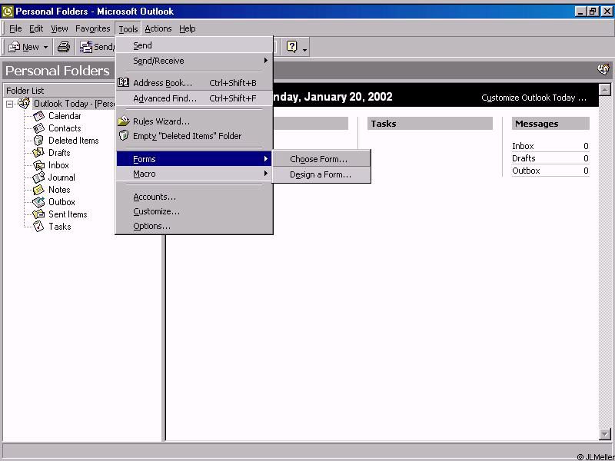Open the View menu
The height and width of the screenshot is (461, 615).
click(59, 28)
